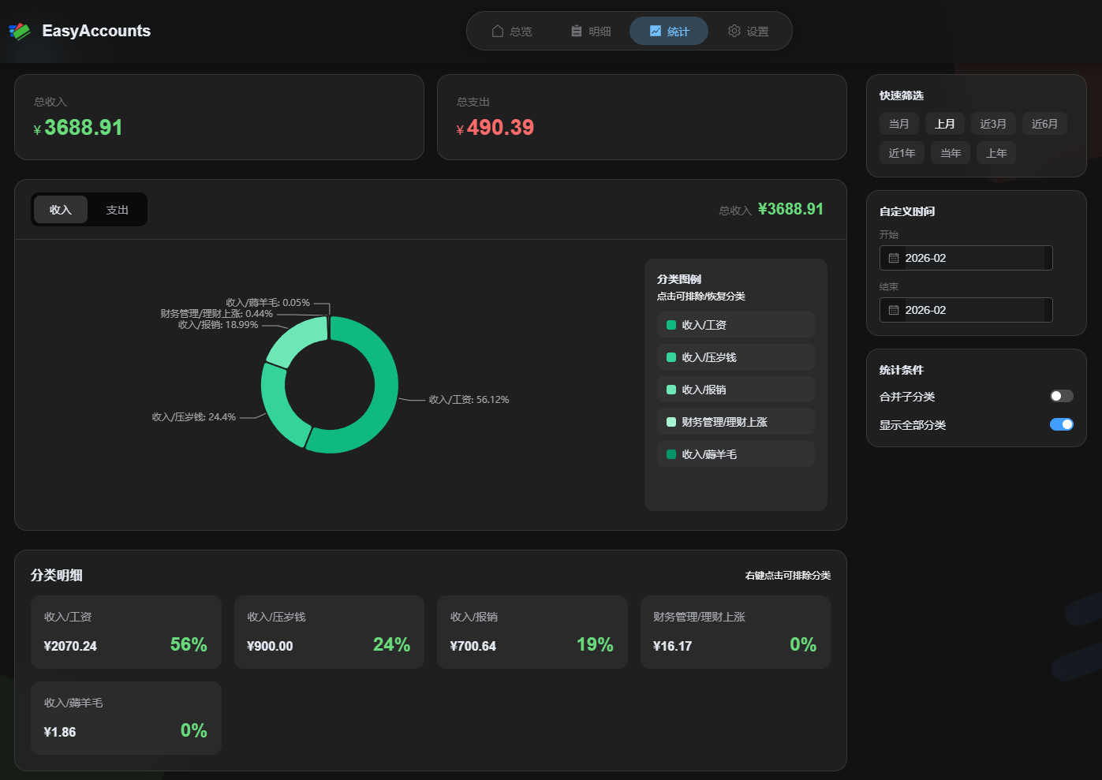
Task: Click the EasyAccounts logo icon
Action: pyautogui.click(x=20, y=32)
